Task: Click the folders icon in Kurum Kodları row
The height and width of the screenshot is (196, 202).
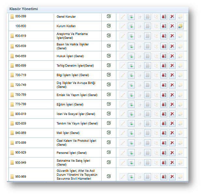Action: coord(180,26)
